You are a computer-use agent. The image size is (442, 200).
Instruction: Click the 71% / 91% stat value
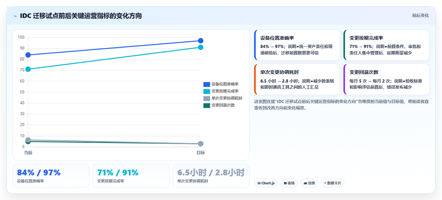click(x=118, y=172)
